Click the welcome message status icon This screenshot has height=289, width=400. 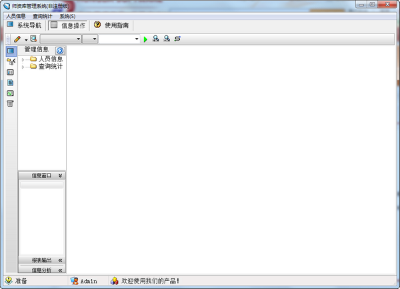pos(114,281)
